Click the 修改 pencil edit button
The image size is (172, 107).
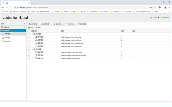click(x=38, y=27)
